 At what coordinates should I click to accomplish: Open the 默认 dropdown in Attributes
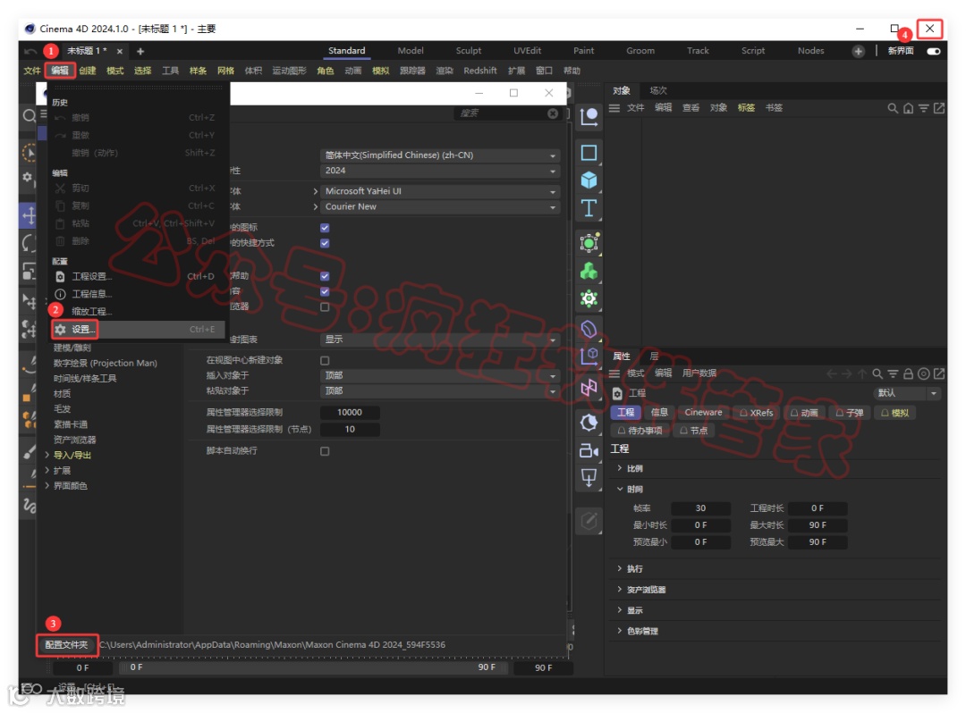(x=907, y=393)
